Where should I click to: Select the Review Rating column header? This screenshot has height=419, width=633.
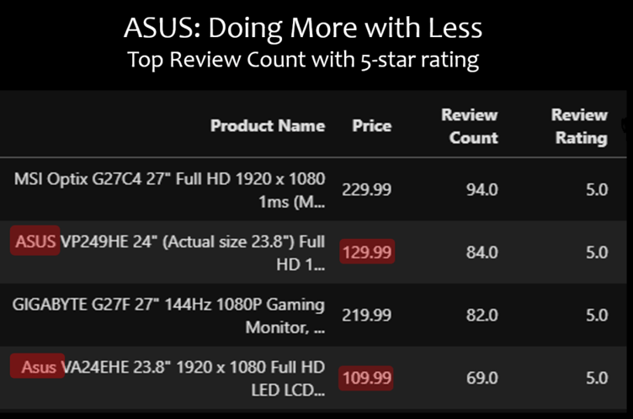580,126
